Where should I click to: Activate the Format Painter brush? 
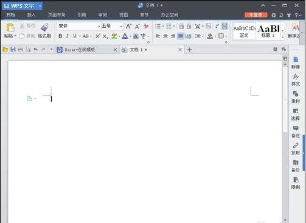pos(44,30)
